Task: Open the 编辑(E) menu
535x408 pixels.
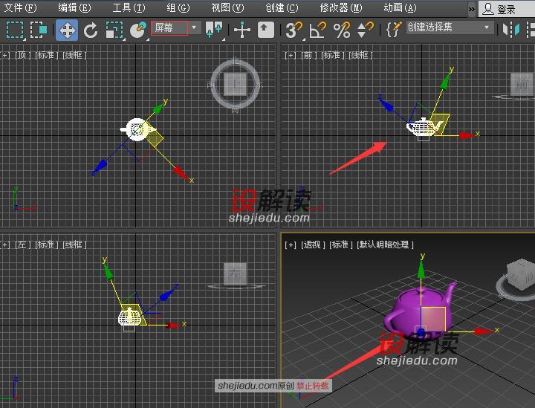Action: pyautogui.click(x=74, y=7)
